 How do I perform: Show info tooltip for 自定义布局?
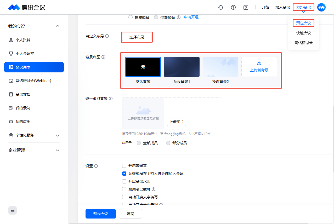[x=107, y=36]
